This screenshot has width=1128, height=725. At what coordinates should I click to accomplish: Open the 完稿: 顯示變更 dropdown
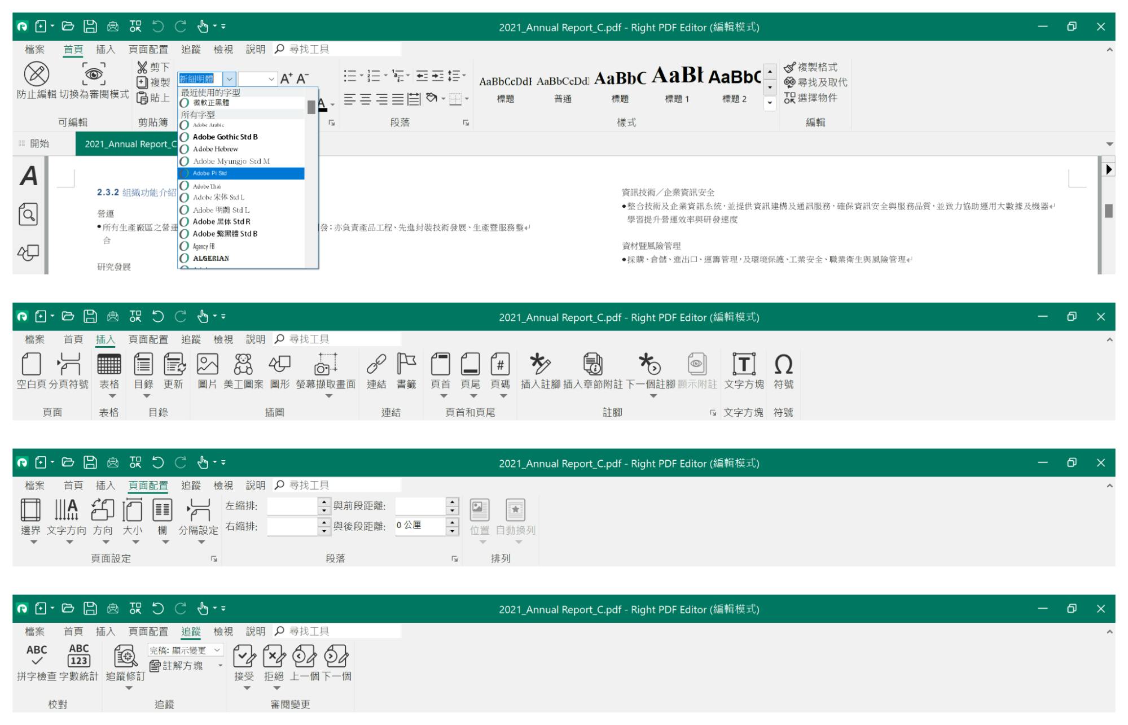[x=217, y=650]
